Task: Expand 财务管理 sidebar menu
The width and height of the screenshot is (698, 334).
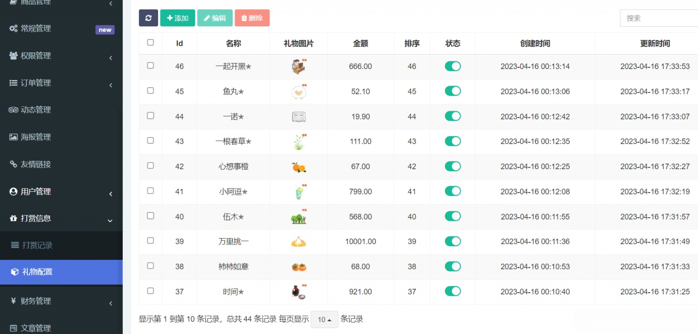Action: [61, 301]
